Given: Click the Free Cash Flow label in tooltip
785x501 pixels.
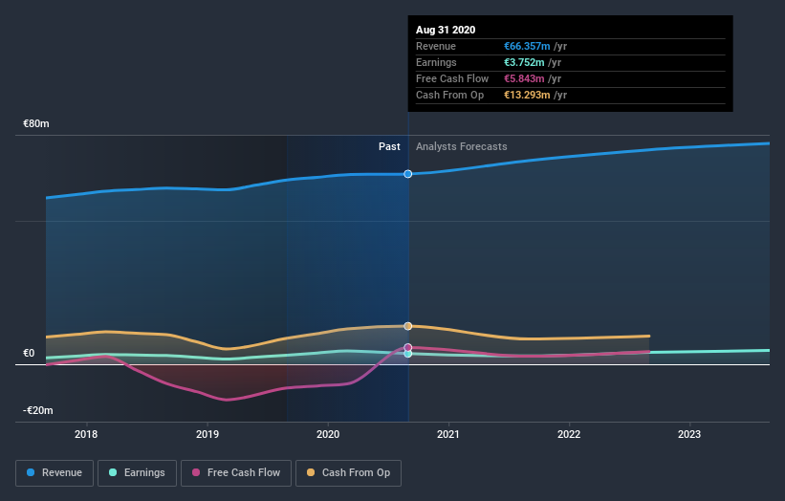Looking at the screenshot, I should coord(452,78).
